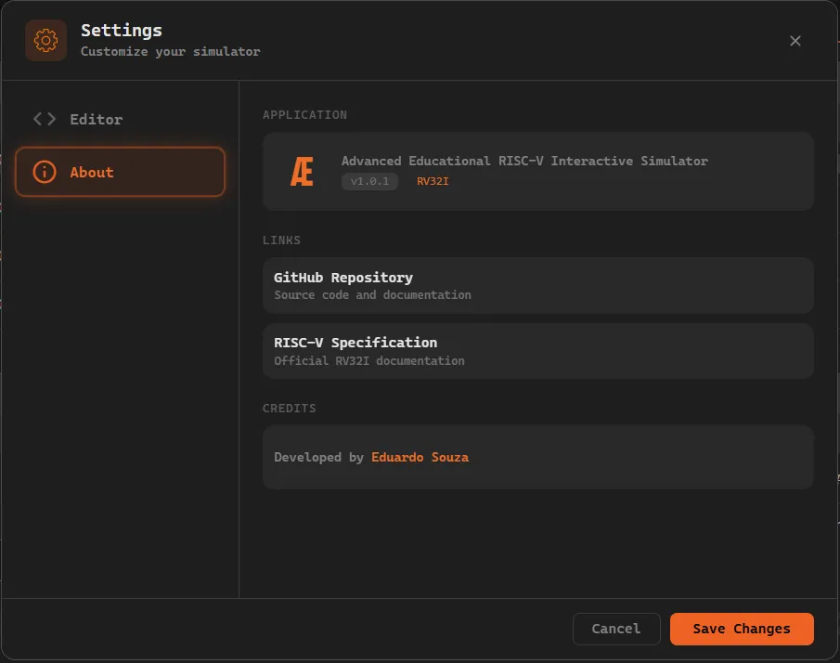Screen dimensions: 840x663
Task: Click the orange gear Settings icon
Action: (45, 41)
